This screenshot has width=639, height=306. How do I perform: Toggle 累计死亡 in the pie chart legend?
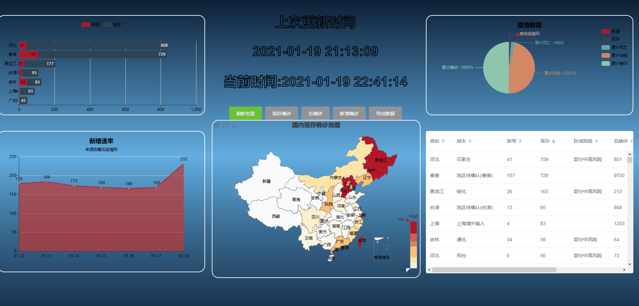click(615, 47)
